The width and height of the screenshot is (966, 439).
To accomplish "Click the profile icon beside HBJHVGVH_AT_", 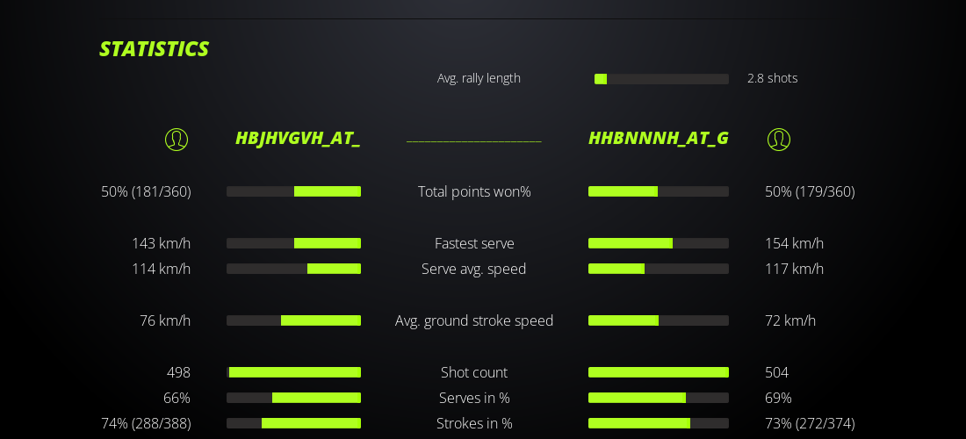I will [177, 139].
